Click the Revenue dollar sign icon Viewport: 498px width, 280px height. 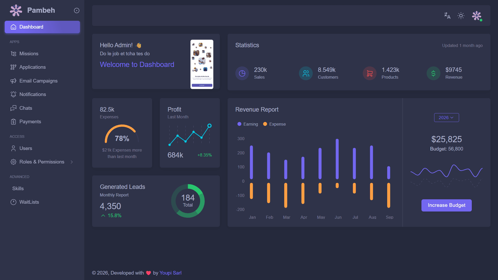(x=433, y=73)
